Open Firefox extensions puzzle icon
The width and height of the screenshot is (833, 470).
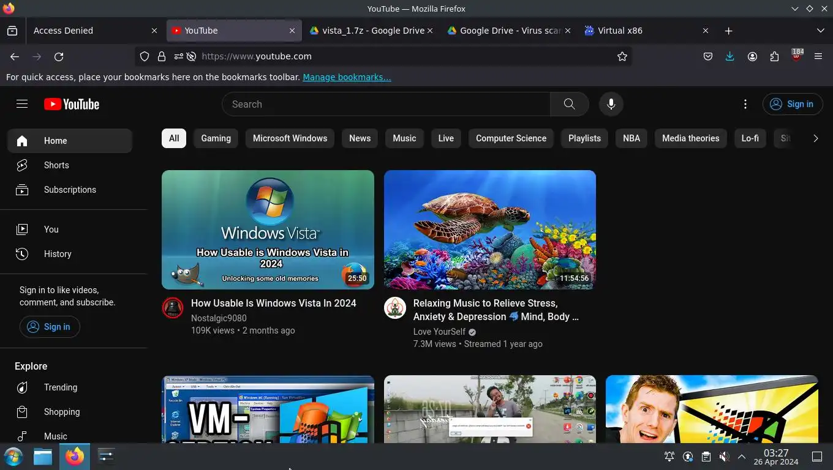point(774,56)
